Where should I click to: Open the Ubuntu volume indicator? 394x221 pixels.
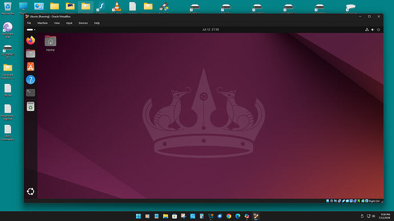click(x=373, y=30)
